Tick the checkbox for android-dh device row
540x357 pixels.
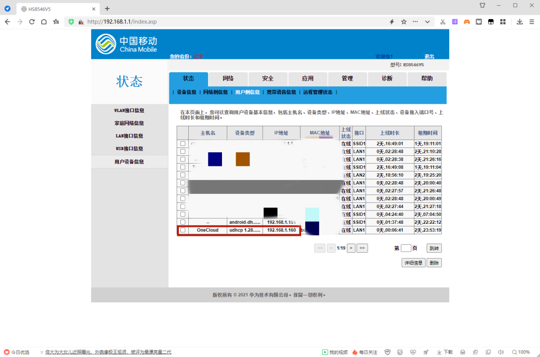coord(183,222)
